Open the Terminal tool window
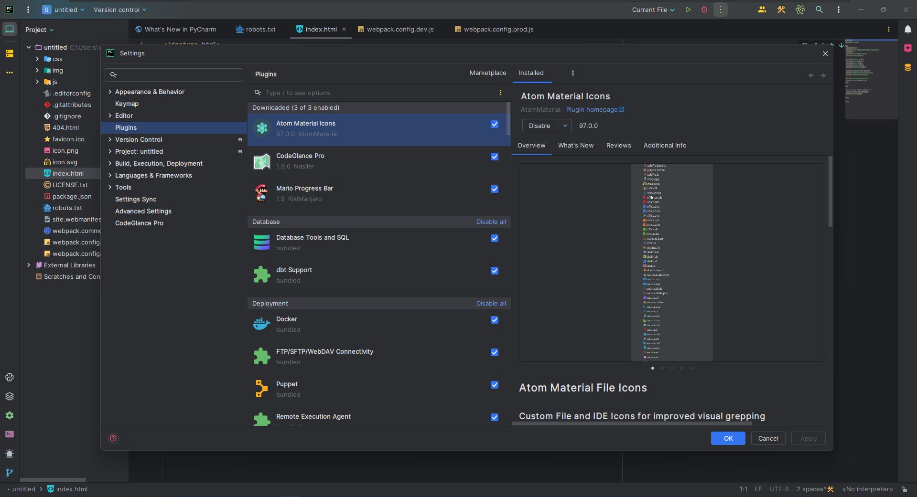Viewport: 917px width, 497px height. [10, 434]
